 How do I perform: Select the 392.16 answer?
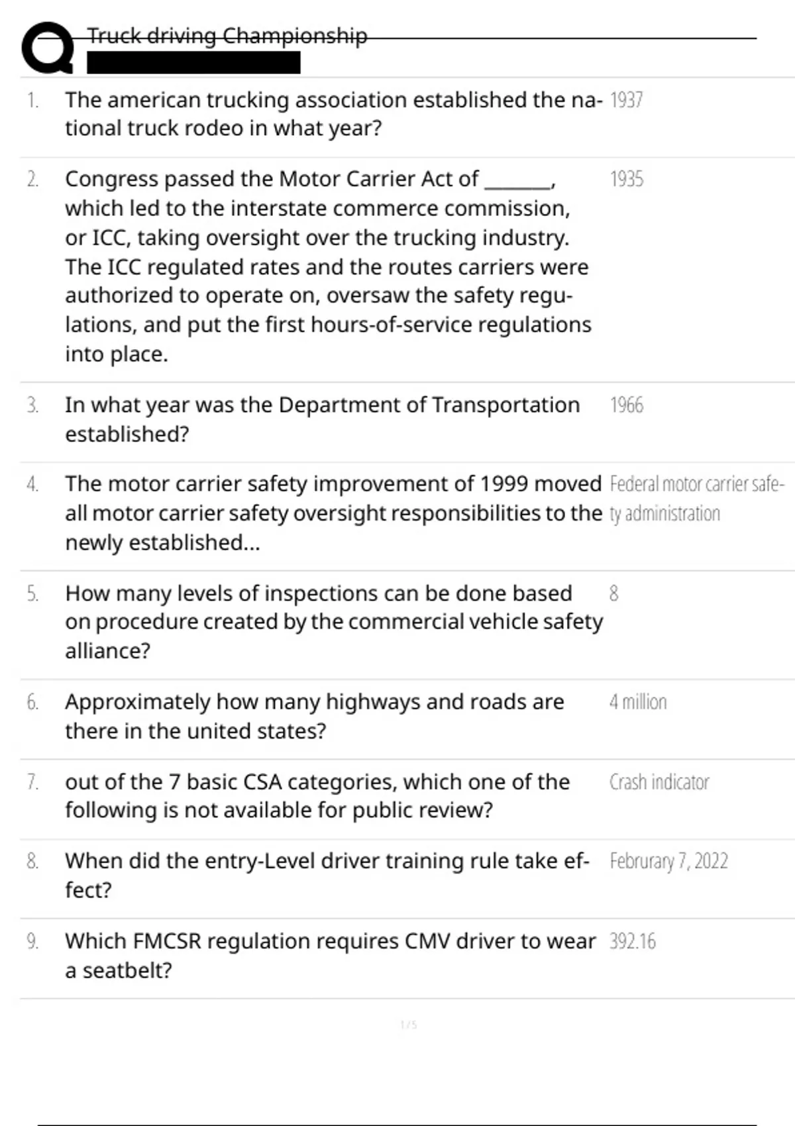click(x=633, y=941)
